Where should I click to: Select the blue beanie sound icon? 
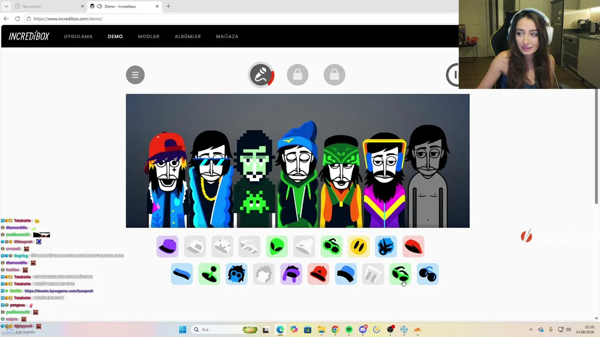tap(345, 274)
